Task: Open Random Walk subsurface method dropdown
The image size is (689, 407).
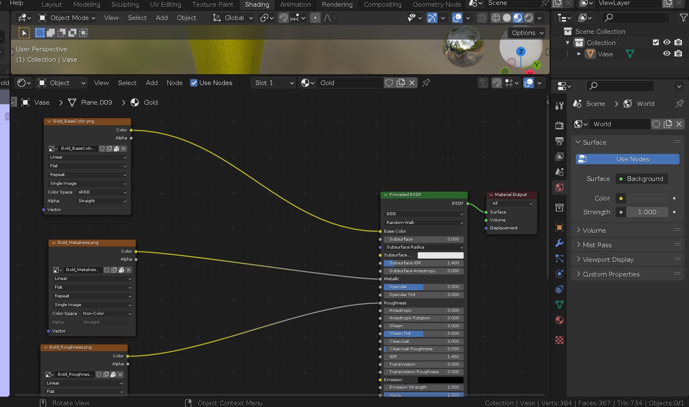Action: pos(424,223)
